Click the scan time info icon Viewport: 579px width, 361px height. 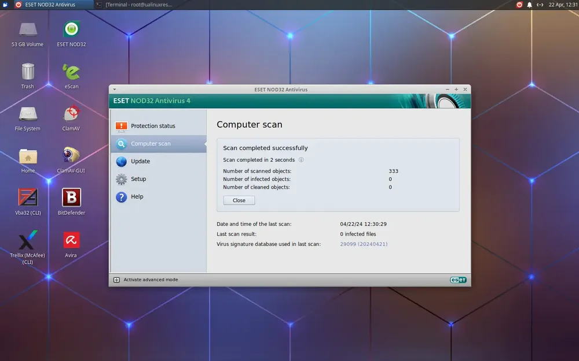pos(301,160)
